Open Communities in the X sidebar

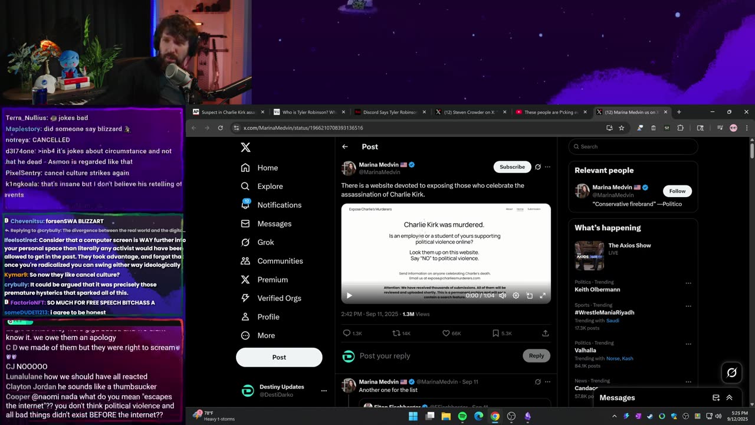click(x=272, y=261)
